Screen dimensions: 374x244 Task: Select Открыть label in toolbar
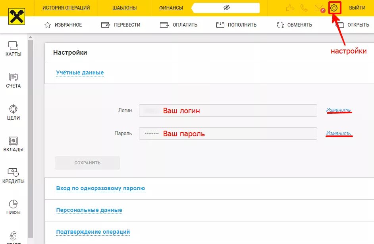point(358,25)
